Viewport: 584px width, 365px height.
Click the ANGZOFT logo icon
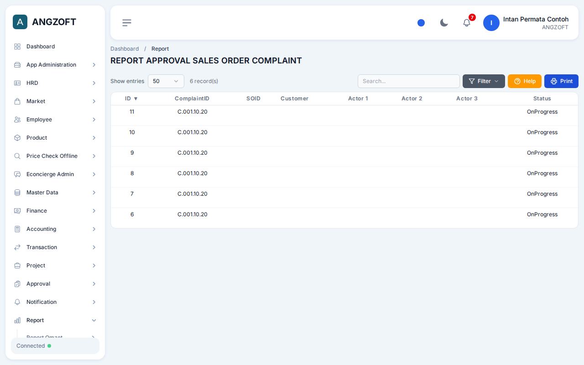[20, 22]
